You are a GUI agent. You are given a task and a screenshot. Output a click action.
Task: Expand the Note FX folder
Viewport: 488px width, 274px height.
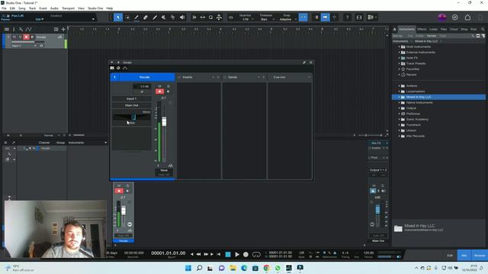click(399, 58)
